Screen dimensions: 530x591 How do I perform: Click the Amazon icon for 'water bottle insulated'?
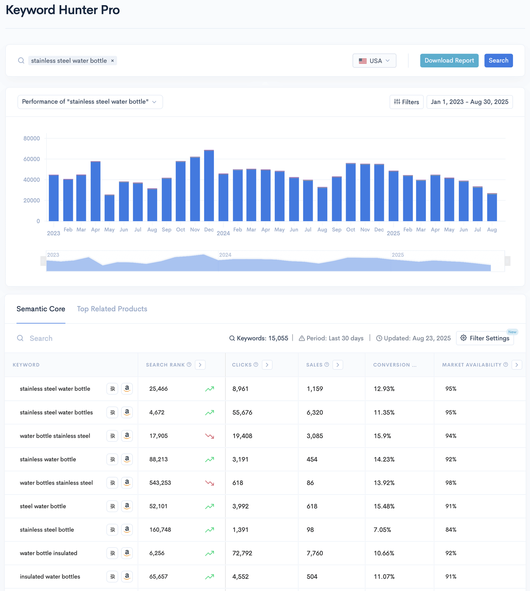(x=127, y=553)
